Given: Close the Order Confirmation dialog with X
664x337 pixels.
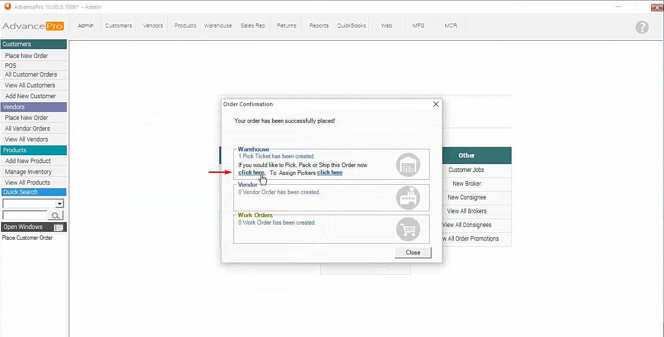Looking at the screenshot, I should (x=435, y=104).
